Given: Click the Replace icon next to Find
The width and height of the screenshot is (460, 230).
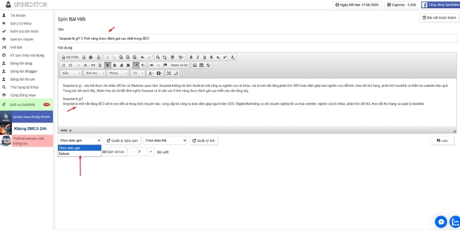Looking at the screenshot, I should point(164,57).
